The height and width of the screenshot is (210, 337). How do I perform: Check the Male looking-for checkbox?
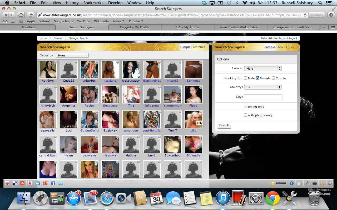246,78
